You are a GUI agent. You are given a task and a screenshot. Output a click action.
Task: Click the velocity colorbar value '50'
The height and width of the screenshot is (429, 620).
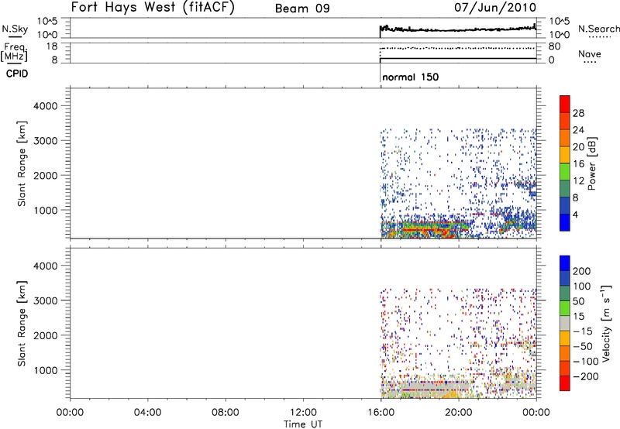pyautogui.click(x=578, y=301)
